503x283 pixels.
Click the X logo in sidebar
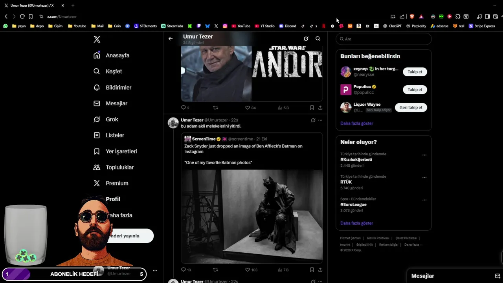(x=97, y=39)
